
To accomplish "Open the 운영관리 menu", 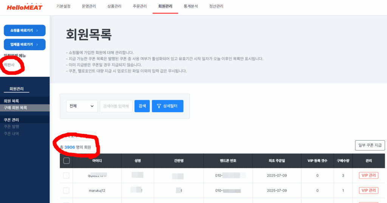I will [x=89, y=6].
